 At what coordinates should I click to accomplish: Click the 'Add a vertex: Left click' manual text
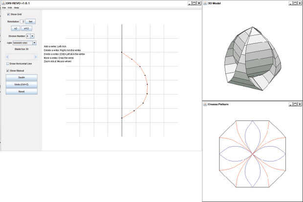pyautogui.click(x=55, y=46)
